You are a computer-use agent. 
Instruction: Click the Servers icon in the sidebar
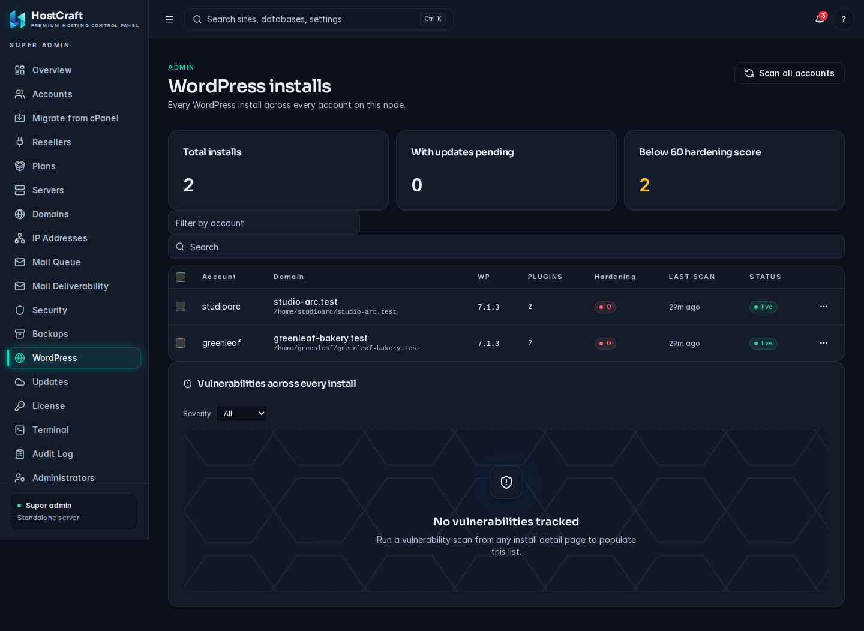coord(20,190)
